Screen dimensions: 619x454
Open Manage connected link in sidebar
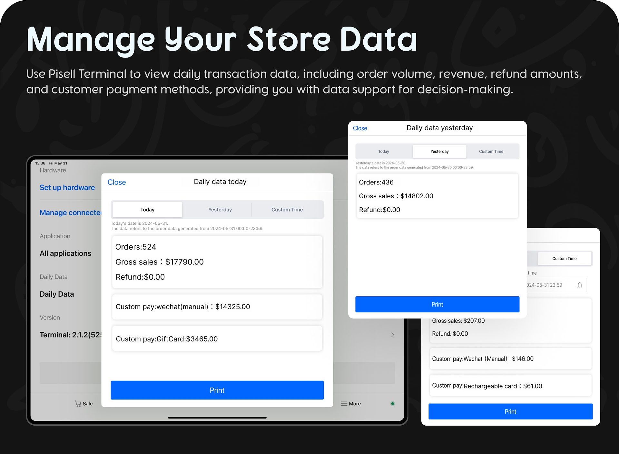click(x=71, y=213)
